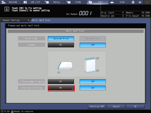Open the globe language icon
151x113 pixels.
(x=133, y=2)
